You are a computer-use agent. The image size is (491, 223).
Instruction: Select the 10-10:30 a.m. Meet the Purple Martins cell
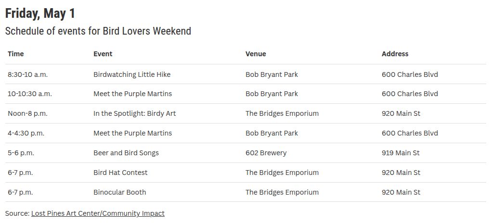click(x=132, y=94)
